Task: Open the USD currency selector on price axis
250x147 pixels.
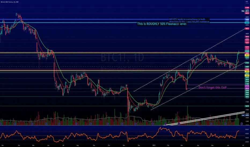Action: (247, 2)
